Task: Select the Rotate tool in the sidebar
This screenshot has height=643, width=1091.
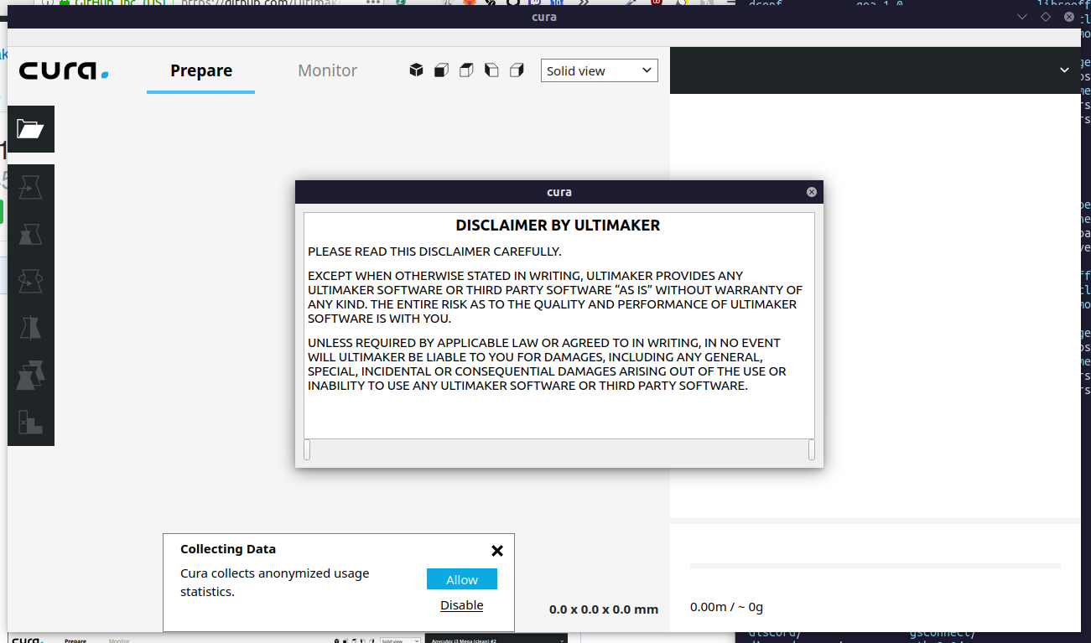Action: tap(30, 281)
